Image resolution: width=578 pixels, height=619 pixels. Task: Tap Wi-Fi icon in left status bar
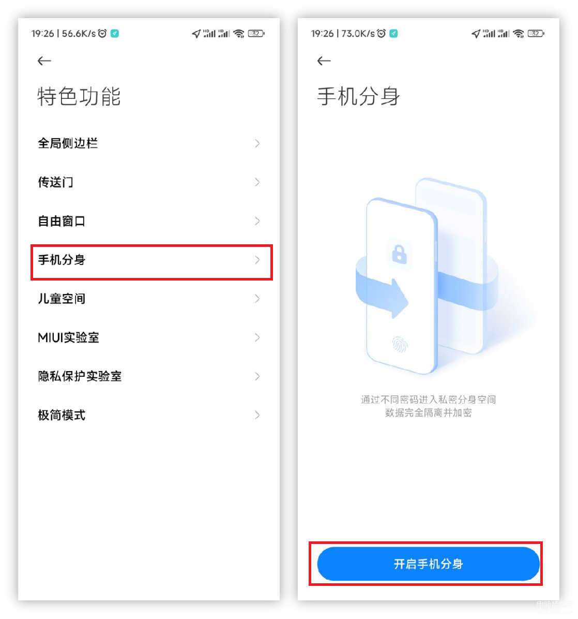tap(239, 34)
